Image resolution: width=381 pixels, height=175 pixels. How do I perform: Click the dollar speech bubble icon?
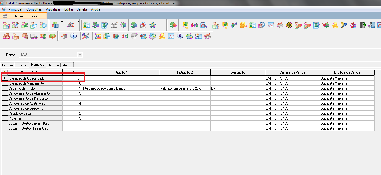(x=180, y=36)
